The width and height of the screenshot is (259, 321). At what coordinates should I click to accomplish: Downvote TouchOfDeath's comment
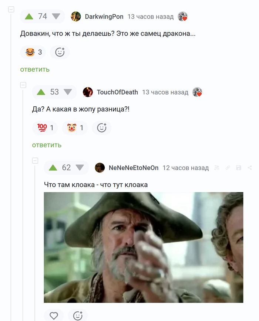click(x=68, y=92)
